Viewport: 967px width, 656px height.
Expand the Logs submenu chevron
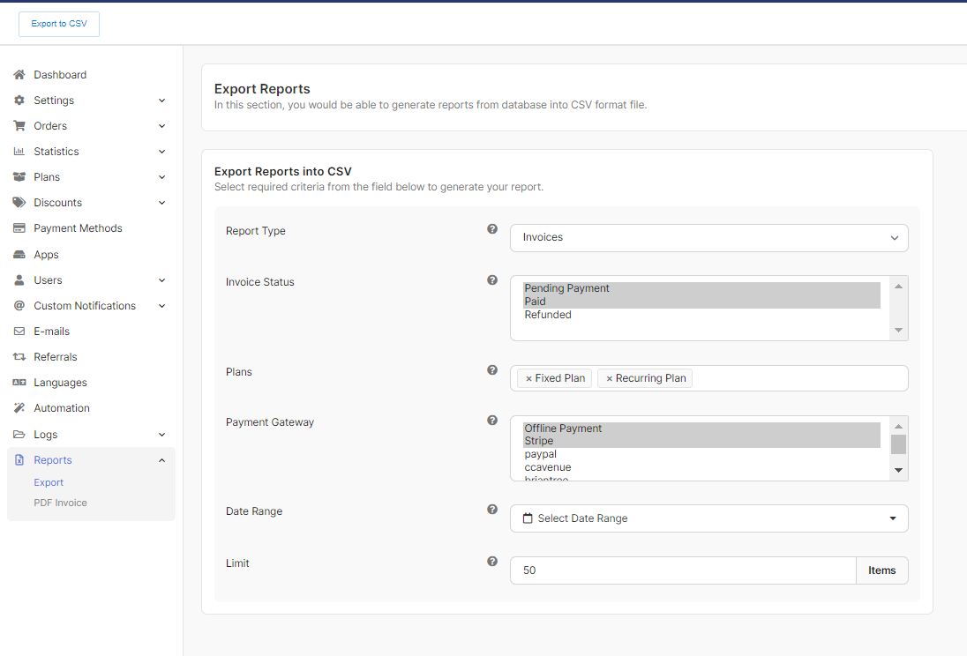point(161,435)
